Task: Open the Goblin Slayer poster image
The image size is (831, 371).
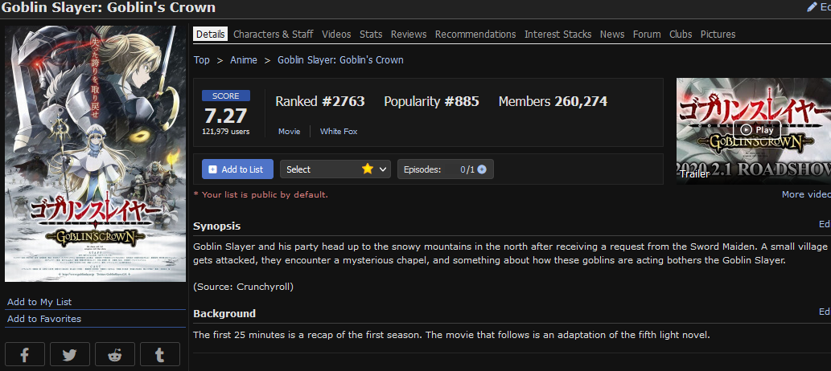Action: tap(96, 153)
